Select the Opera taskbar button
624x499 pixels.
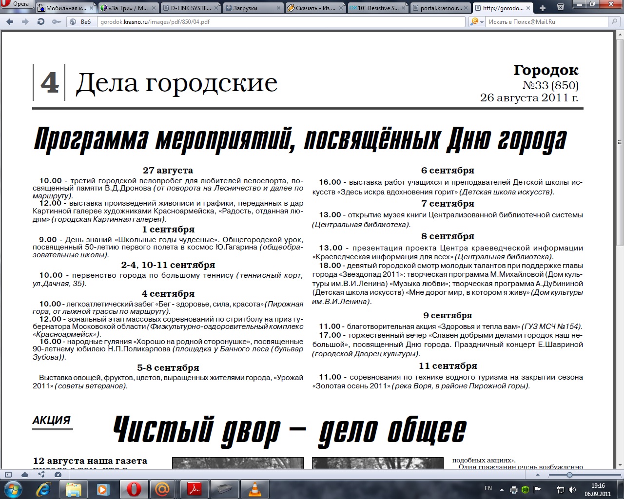pos(134,489)
